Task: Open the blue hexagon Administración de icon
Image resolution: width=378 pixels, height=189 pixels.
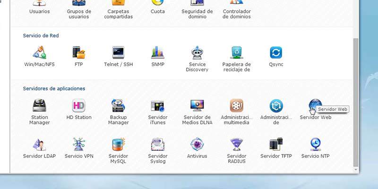Action: (x=276, y=105)
